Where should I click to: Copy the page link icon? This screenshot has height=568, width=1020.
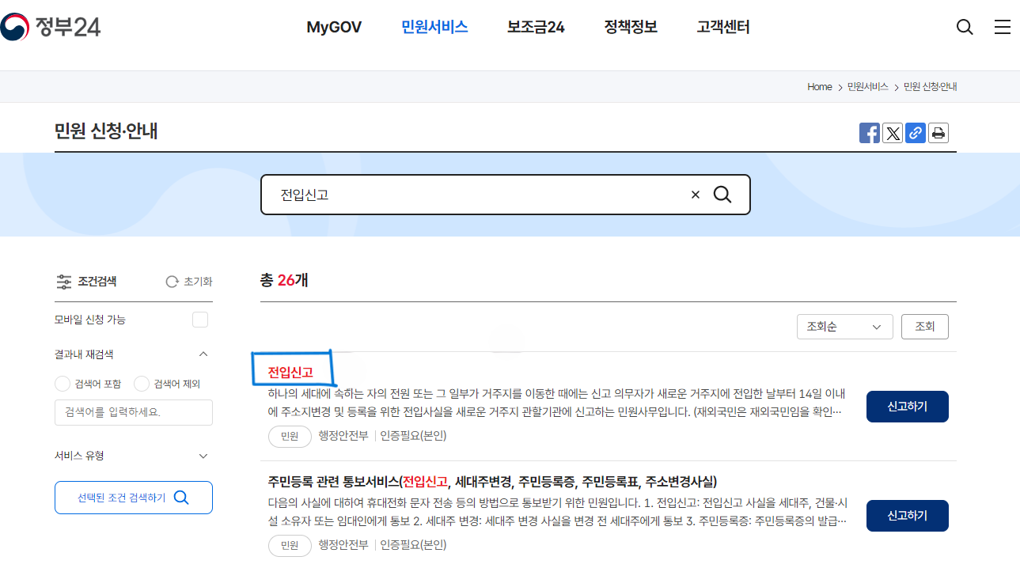(916, 133)
